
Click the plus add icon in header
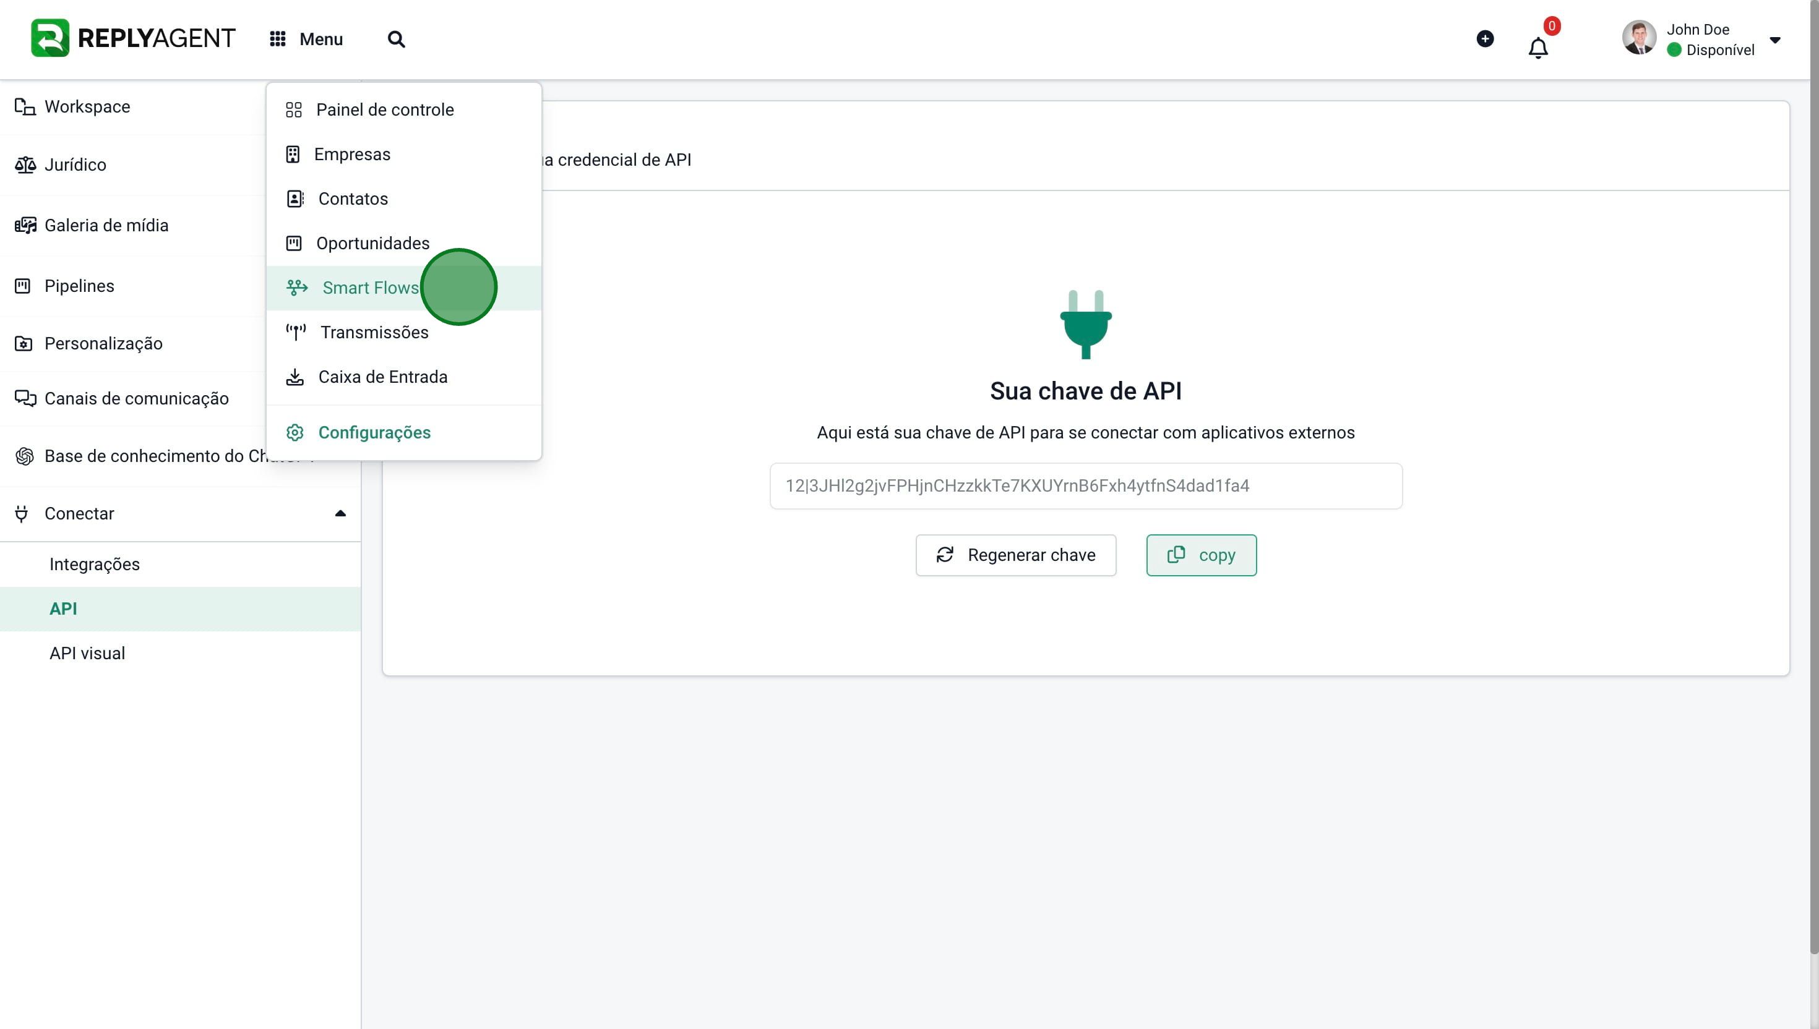click(1486, 39)
